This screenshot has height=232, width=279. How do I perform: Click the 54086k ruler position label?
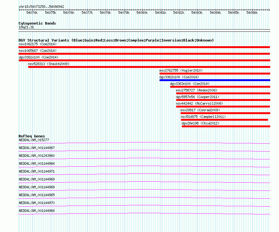(x=252, y=13)
